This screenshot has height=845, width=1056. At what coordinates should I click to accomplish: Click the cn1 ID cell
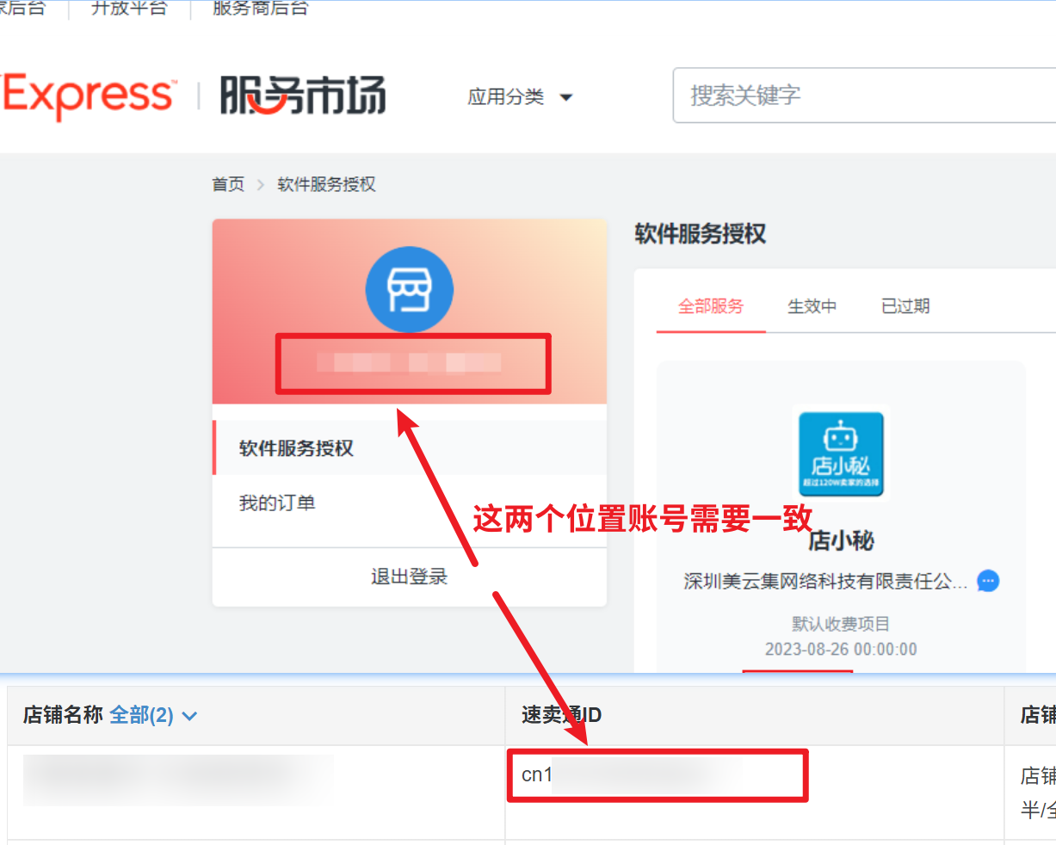coord(658,775)
